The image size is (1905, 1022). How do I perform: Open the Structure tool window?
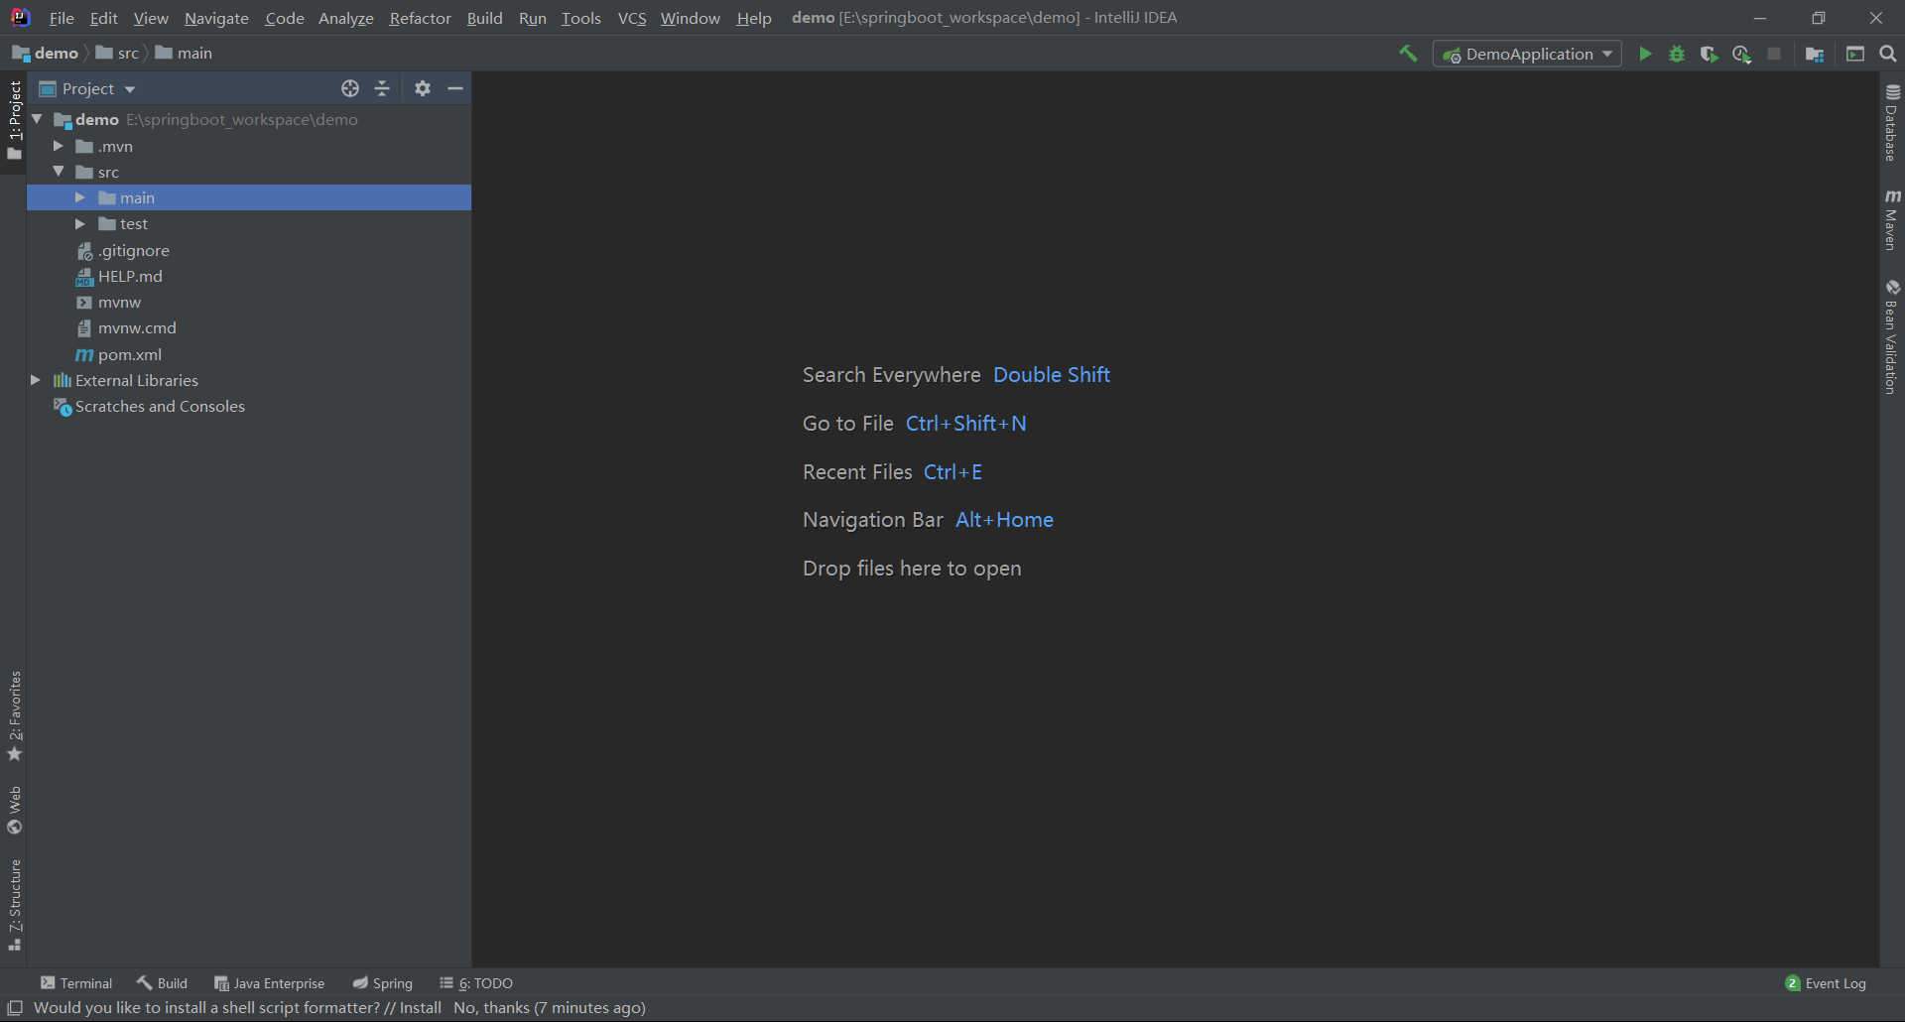(14, 905)
